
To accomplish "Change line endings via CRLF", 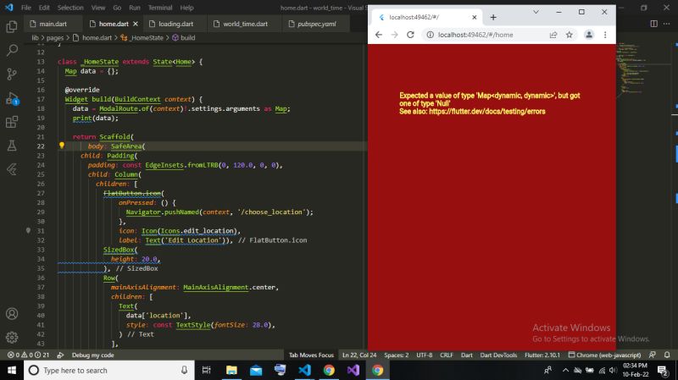I will (447, 355).
